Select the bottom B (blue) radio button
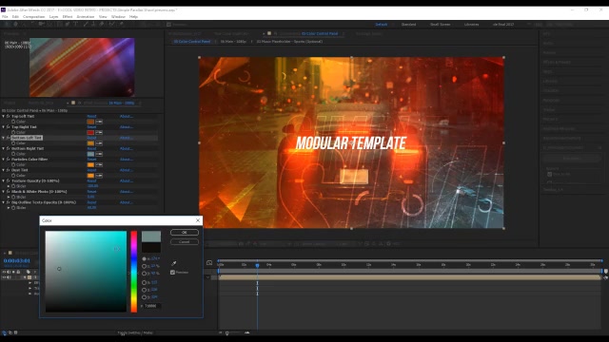The height and width of the screenshot is (342, 609). [144, 297]
